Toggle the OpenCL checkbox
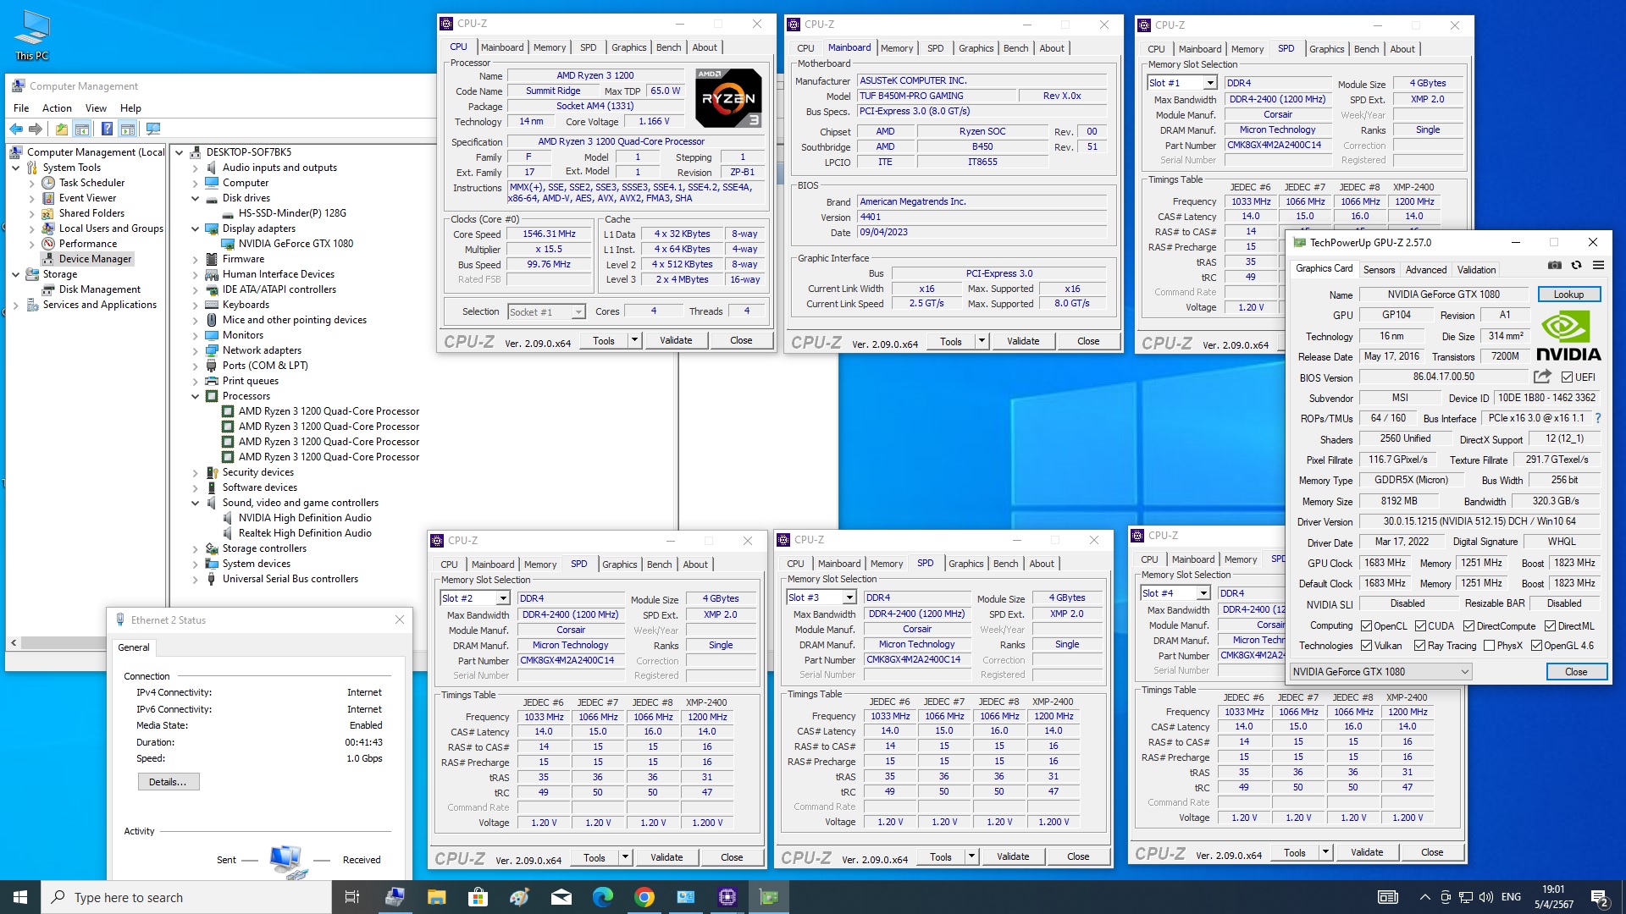1626x914 pixels. [1366, 626]
